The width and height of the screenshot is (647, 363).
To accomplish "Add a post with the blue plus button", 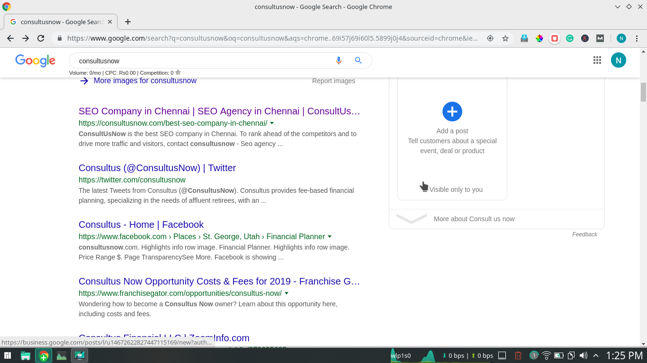I will (x=452, y=112).
